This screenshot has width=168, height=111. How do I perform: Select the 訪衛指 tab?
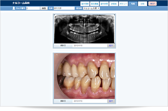click(x=114, y=4)
